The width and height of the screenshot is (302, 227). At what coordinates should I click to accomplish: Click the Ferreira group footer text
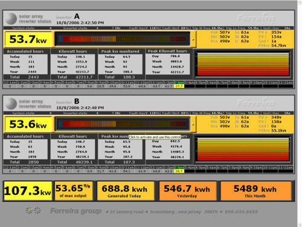point(75,211)
